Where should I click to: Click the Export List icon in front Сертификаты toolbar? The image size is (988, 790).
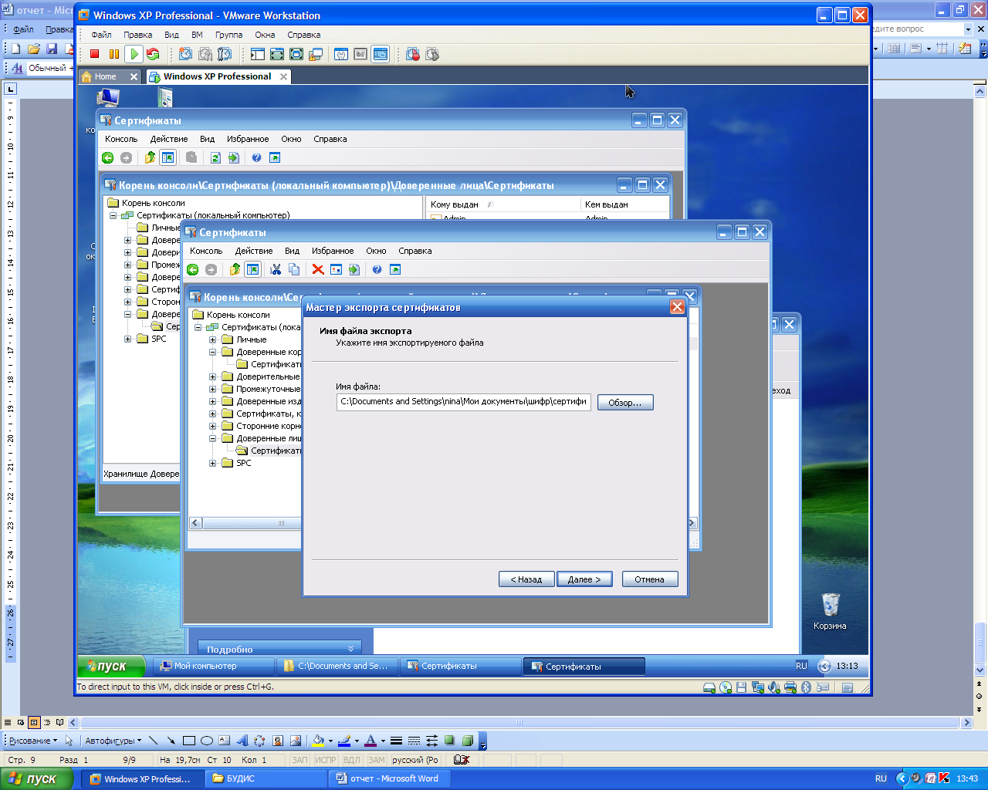pyautogui.click(x=354, y=269)
